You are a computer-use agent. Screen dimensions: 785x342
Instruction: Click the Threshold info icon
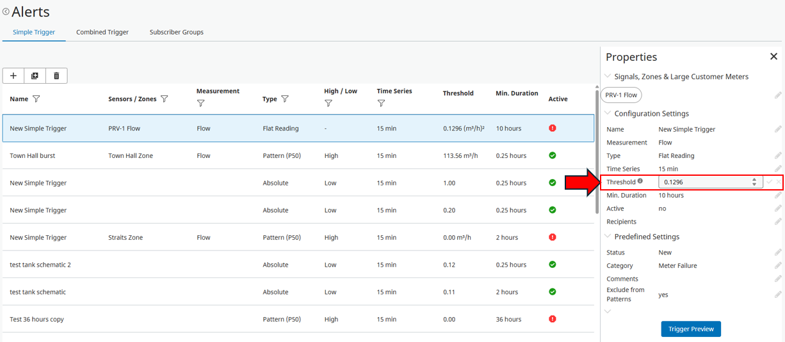click(640, 182)
